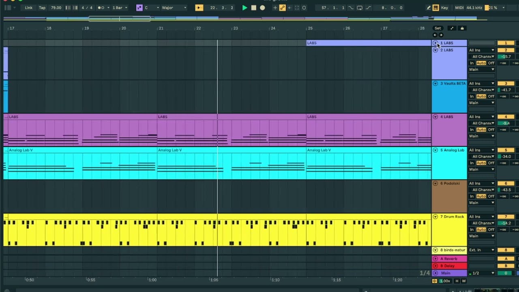Toggle the Optimize Arrangement Width W button
The image size is (519, 292).
pyautogui.click(x=464, y=281)
